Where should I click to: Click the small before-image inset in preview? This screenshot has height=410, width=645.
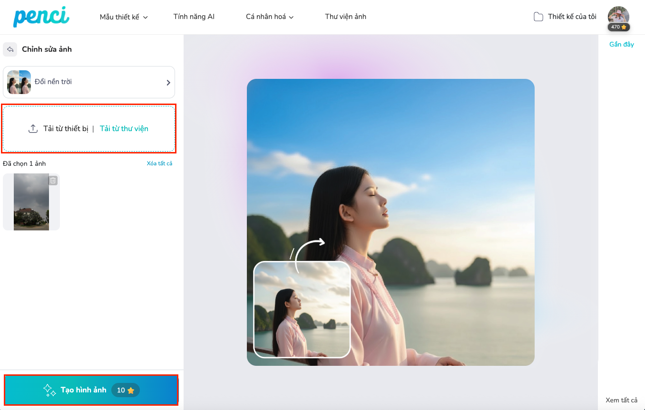click(302, 309)
